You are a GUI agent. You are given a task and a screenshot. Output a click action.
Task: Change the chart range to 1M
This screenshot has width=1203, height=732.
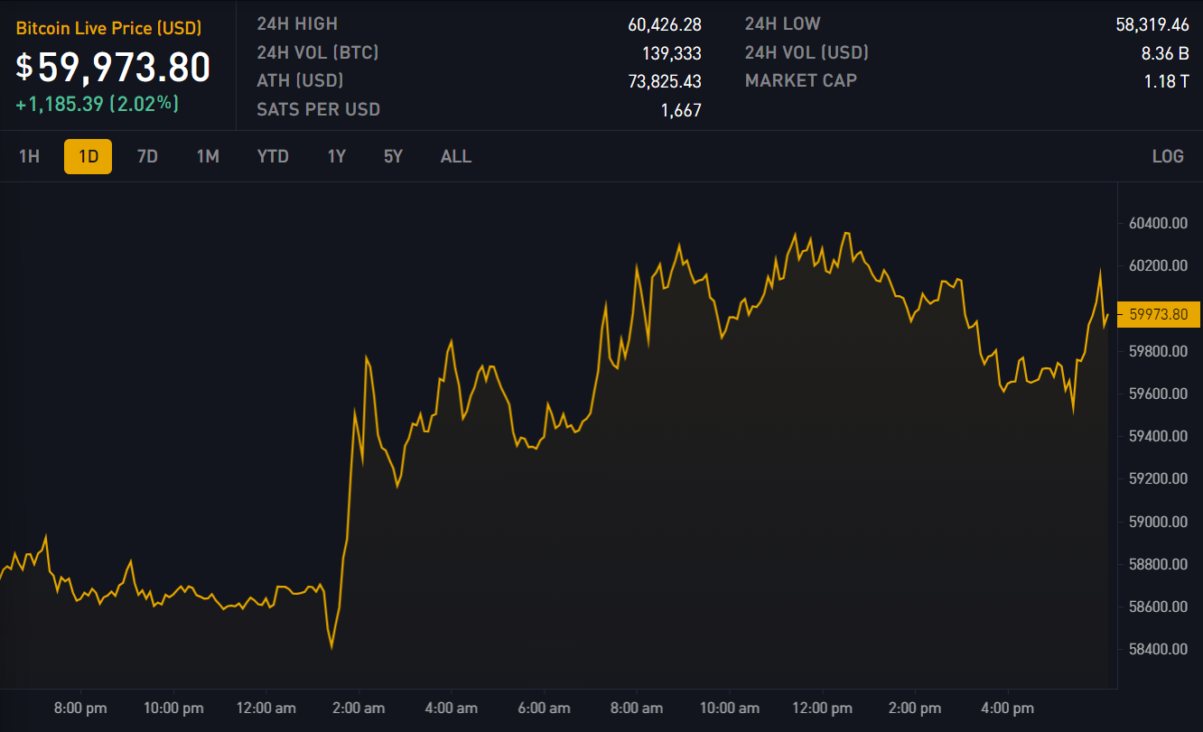[x=208, y=156]
